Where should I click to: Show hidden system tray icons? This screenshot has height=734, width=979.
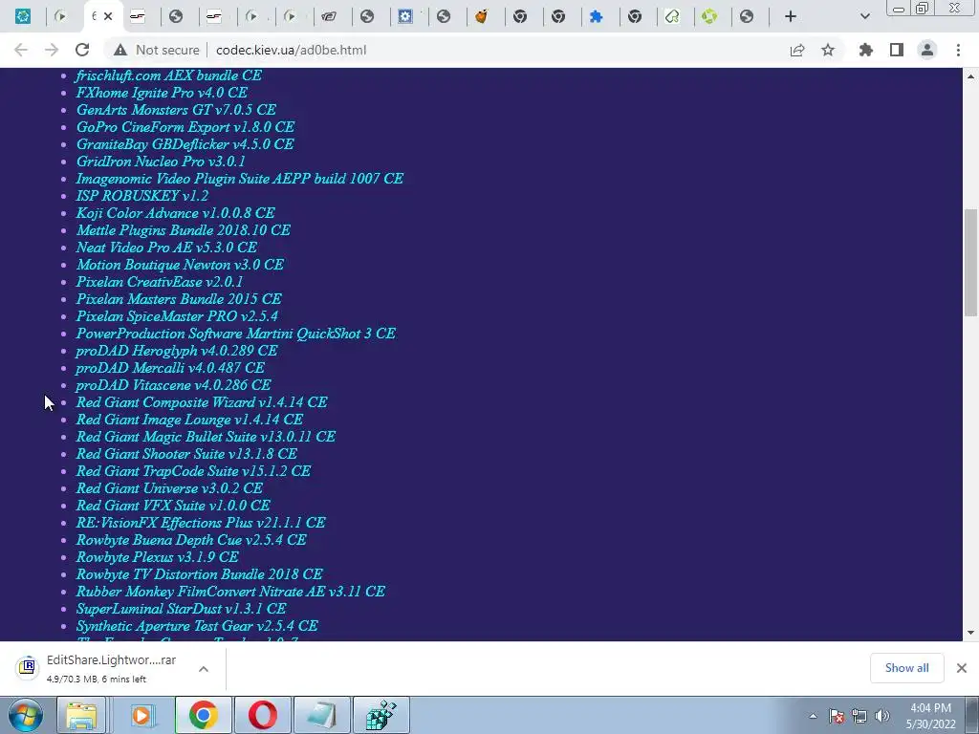coord(813,716)
